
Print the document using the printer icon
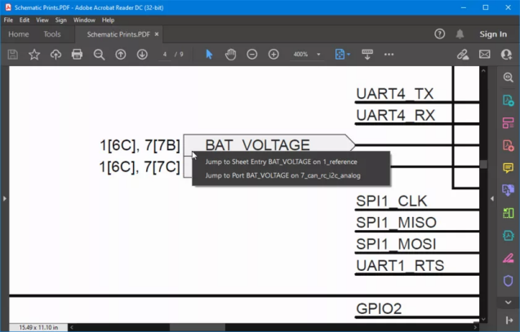tap(78, 54)
